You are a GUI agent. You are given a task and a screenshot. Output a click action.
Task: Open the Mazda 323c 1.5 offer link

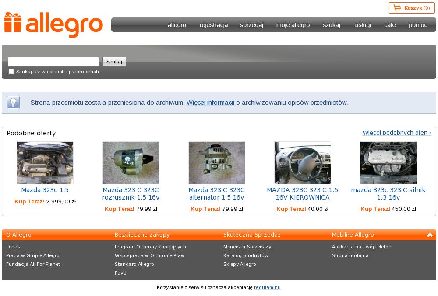pyautogui.click(x=45, y=190)
